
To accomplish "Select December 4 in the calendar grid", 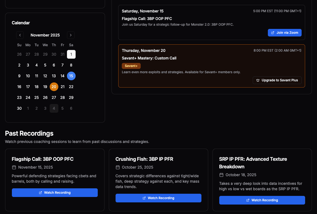I will (54, 108).
